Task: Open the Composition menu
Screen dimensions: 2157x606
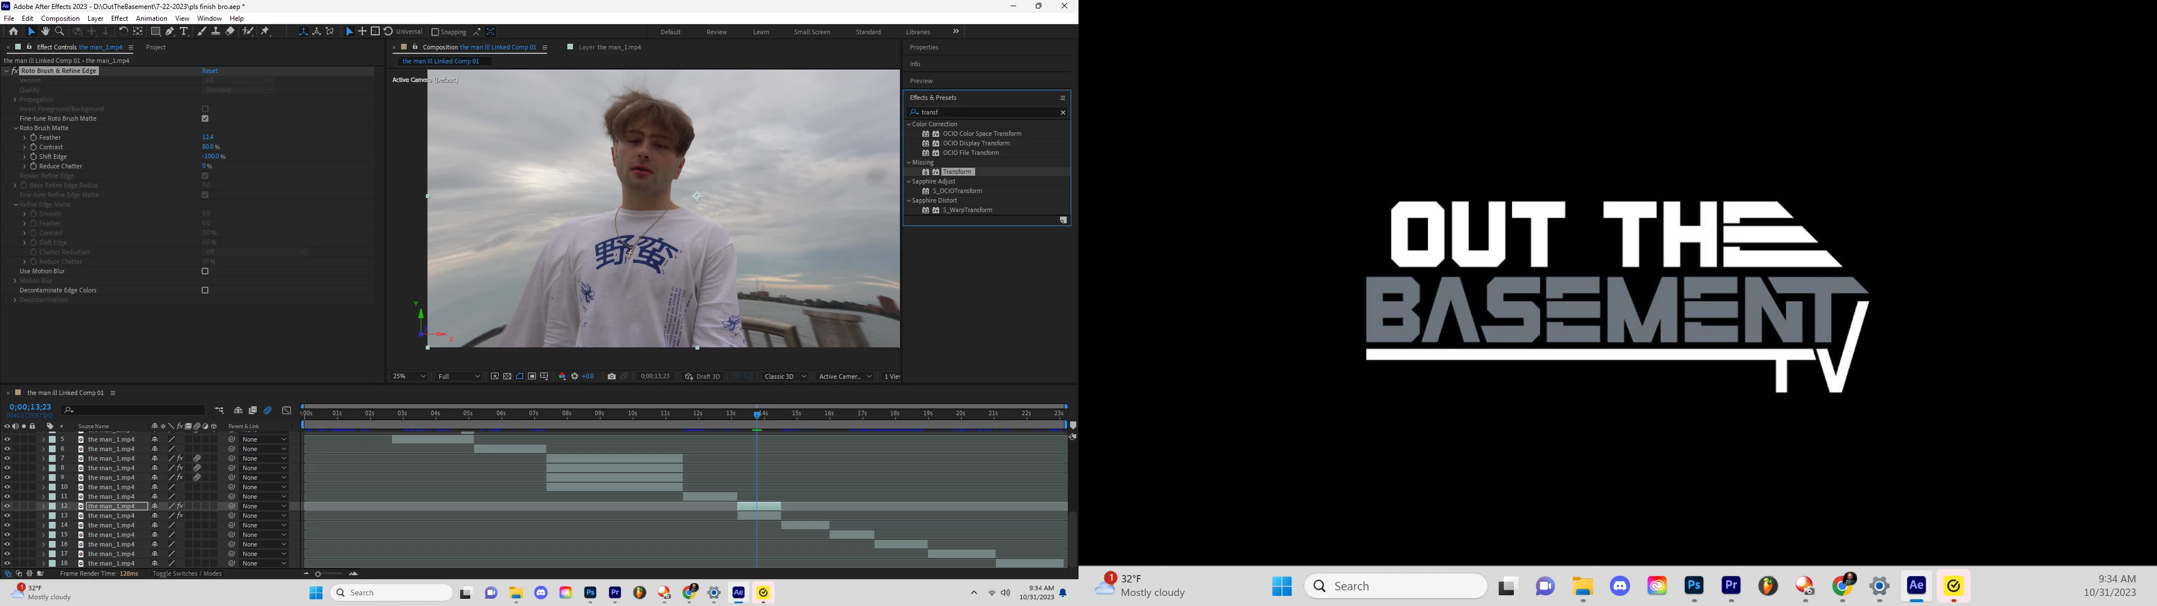Action: point(60,19)
